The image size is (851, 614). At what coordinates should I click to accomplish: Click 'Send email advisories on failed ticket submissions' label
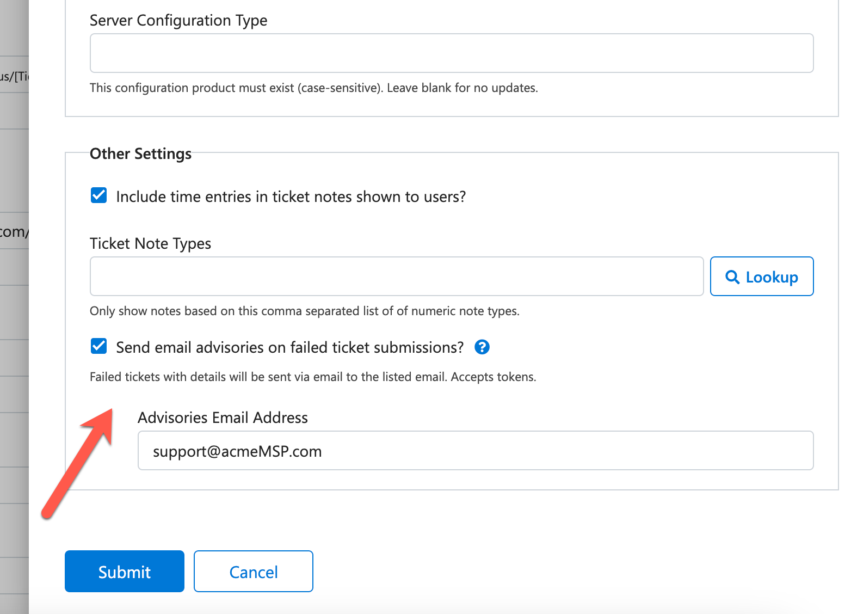[289, 347]
